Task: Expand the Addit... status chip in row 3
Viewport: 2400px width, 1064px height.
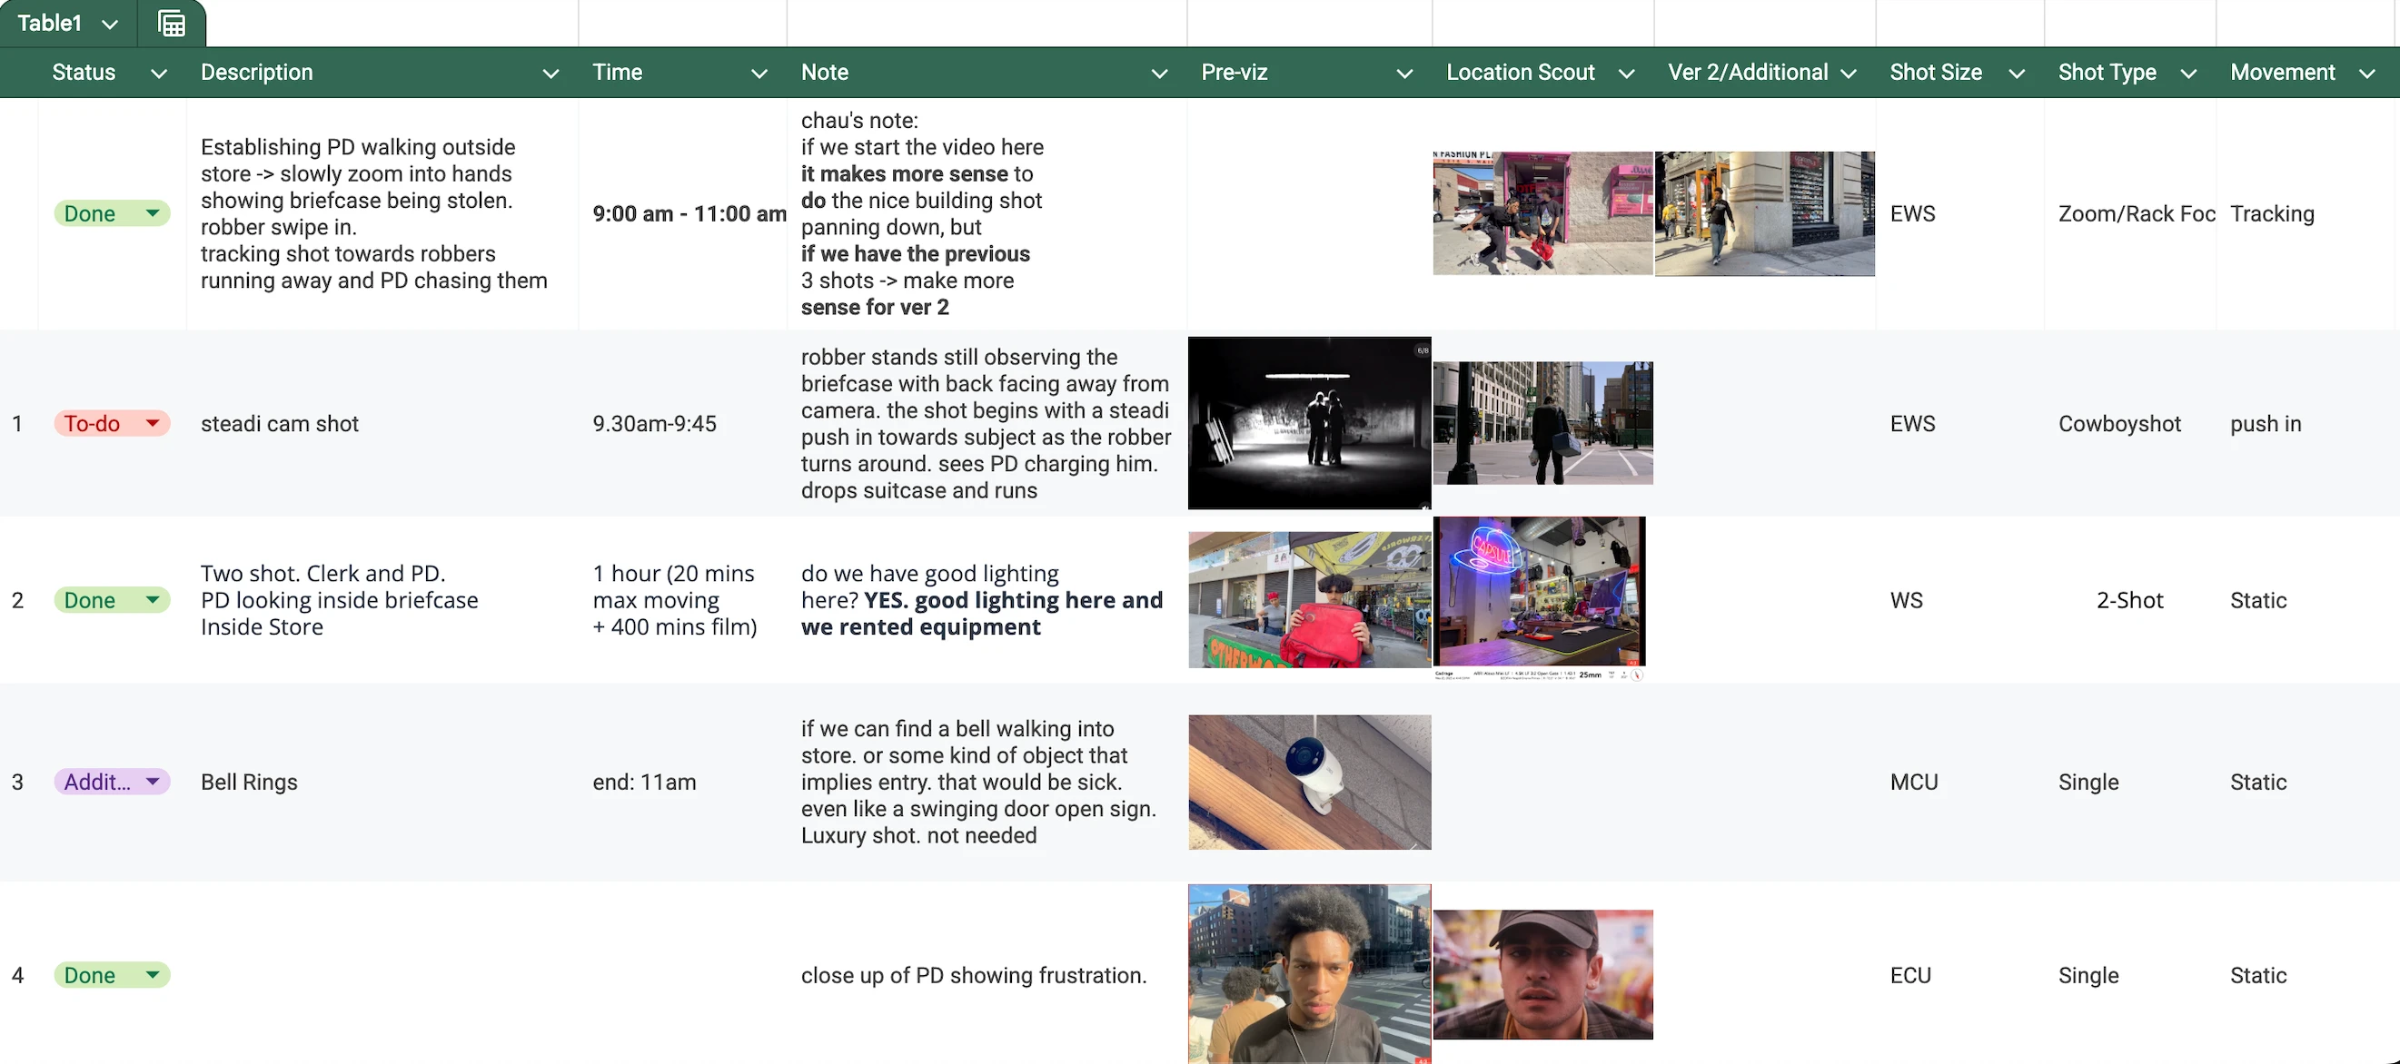Action: point(153,782)
